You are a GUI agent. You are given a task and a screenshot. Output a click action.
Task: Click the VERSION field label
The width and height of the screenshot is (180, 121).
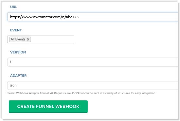(x=18, y=52)
